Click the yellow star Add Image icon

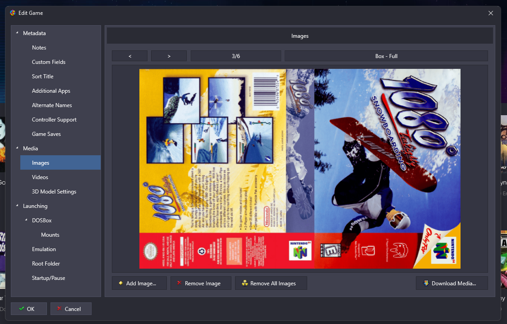click(x=120, y=283)
